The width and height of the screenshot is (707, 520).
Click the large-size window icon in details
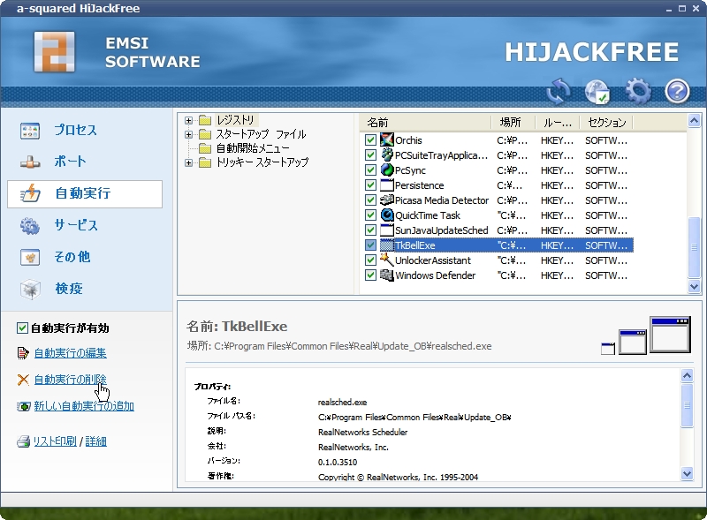pyautogui.click(x=670, y=335)
